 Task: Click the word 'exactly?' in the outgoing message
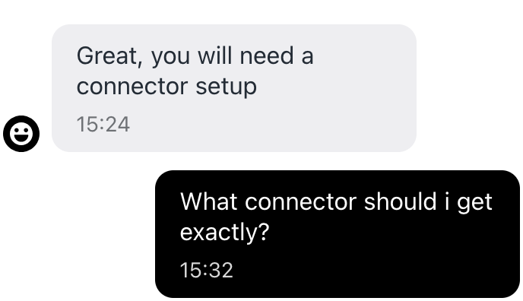tap(224, 233)
